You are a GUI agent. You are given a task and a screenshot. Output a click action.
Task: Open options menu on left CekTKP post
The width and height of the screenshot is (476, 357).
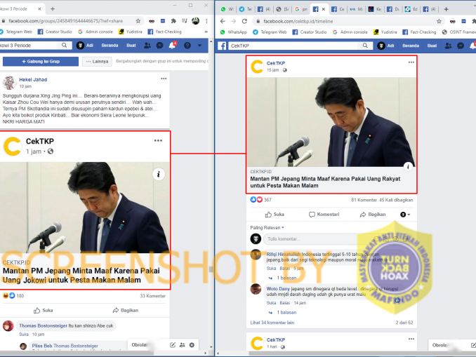click(158, 140)
